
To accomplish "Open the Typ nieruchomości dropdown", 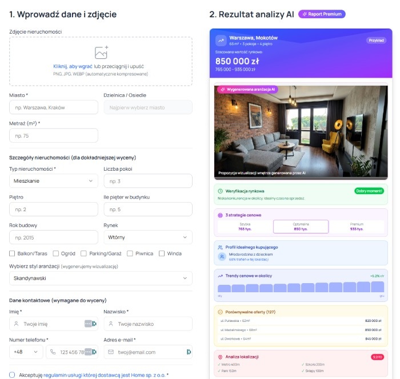I will tap(54, 181).
